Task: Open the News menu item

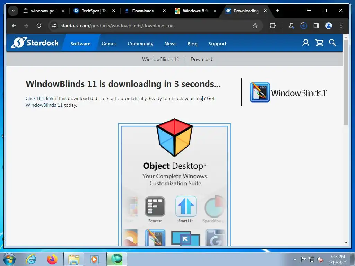Action: click(x=170, y=44)
